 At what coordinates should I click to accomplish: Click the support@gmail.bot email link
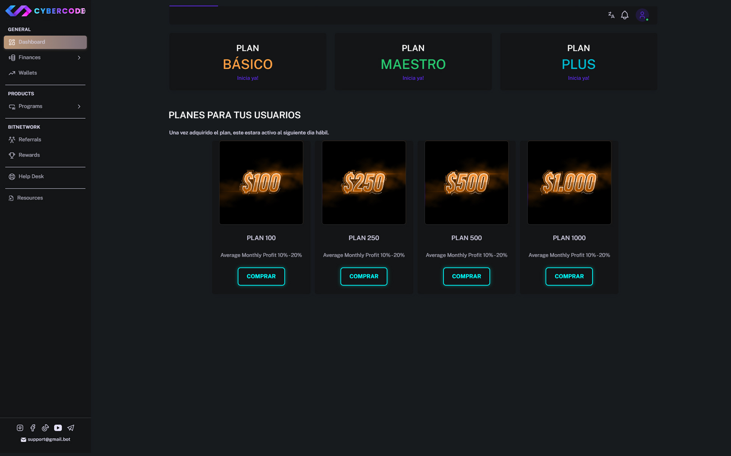[x=48, y=439]
